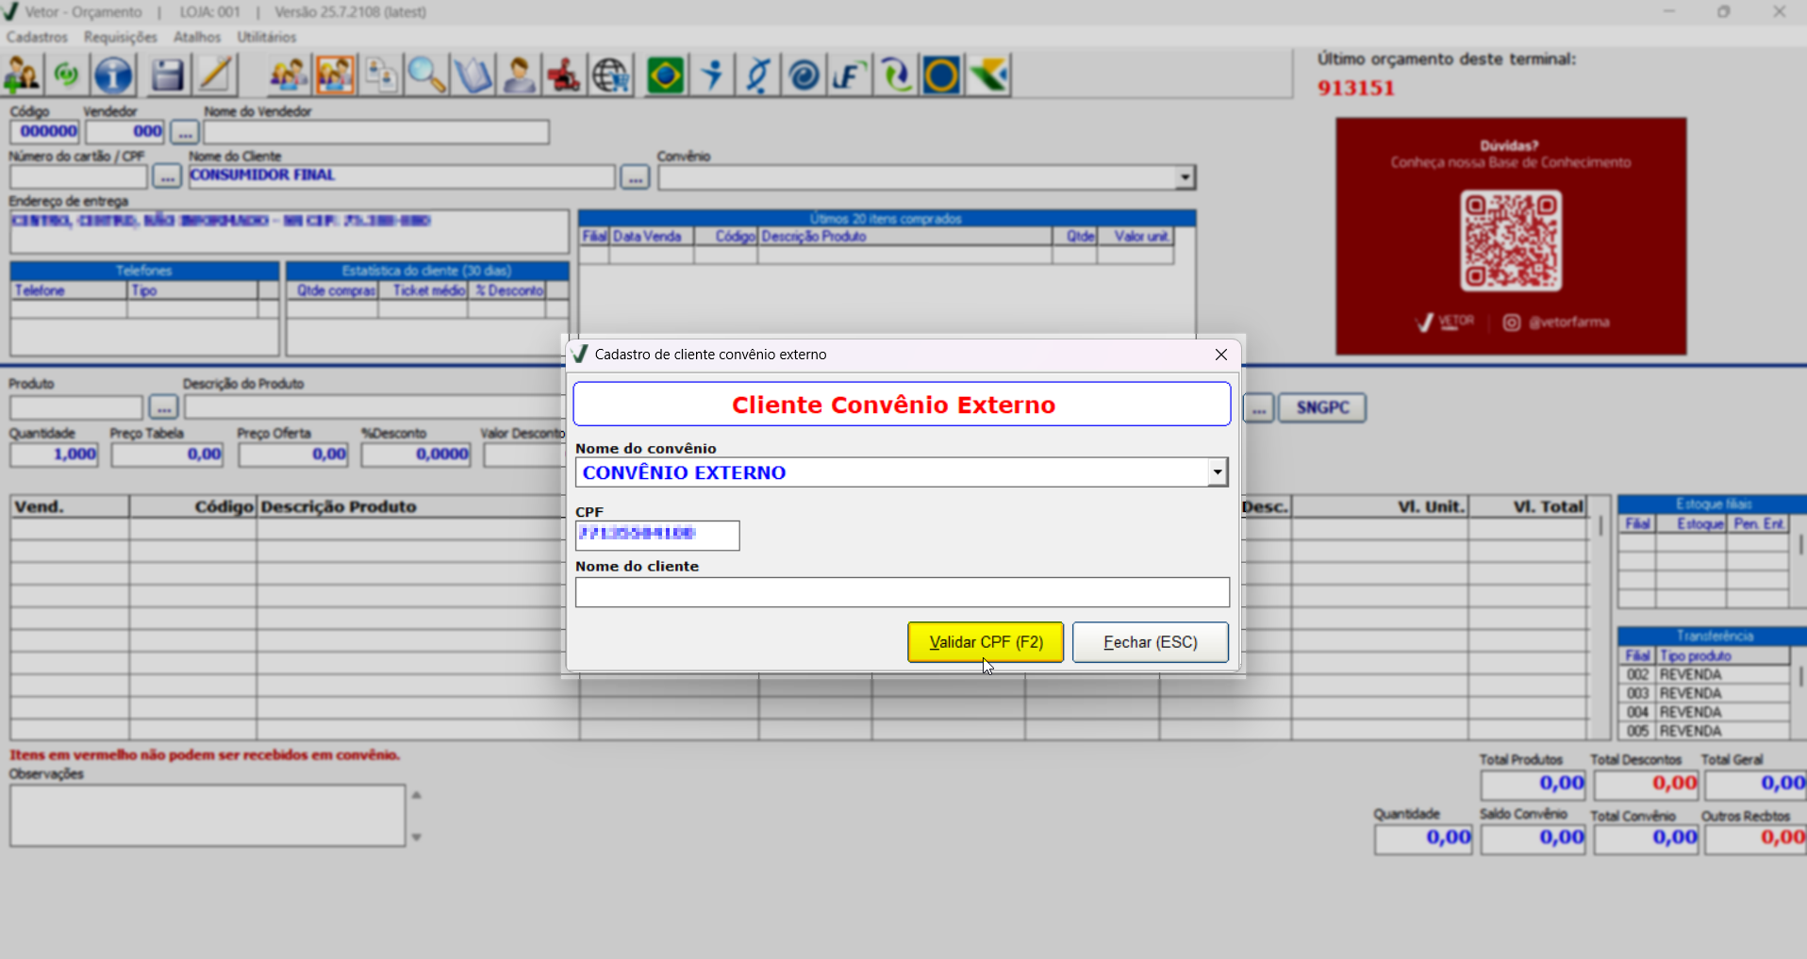
Task: Click the yellow ring on blue icon
Action: pos(941,75)
